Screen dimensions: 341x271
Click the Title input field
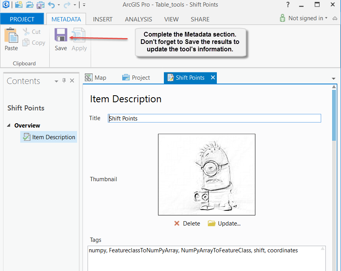(214, 118)
